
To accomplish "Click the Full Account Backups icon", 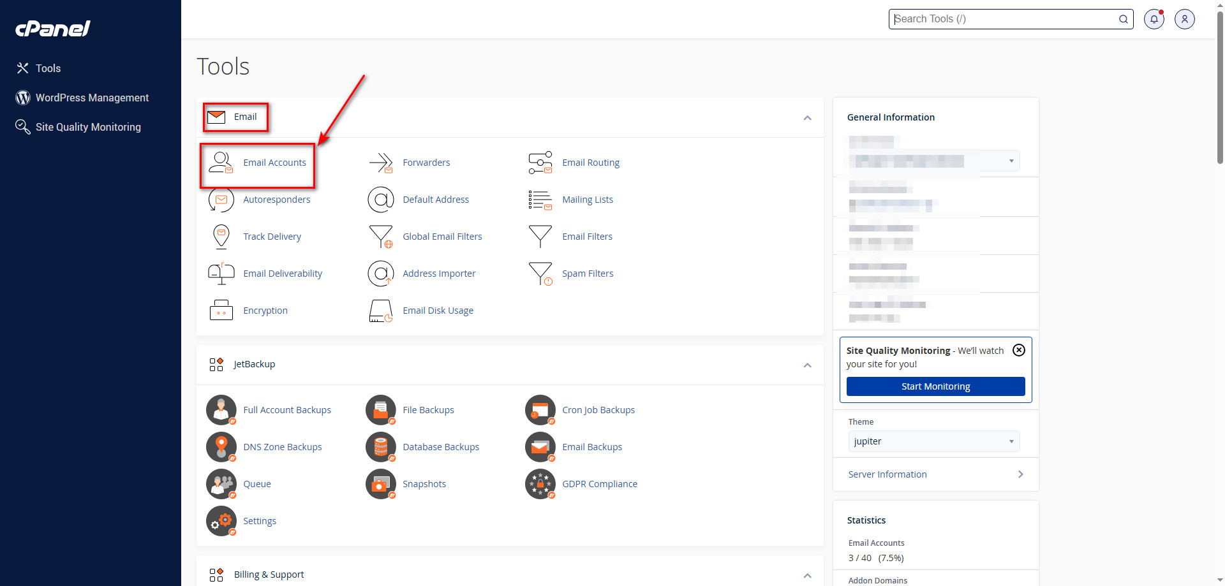I will [221, 410].
